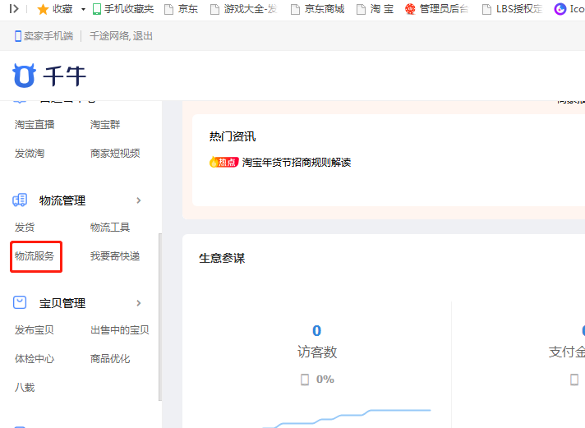Click the 生意参谋 heading

[222, 258]
